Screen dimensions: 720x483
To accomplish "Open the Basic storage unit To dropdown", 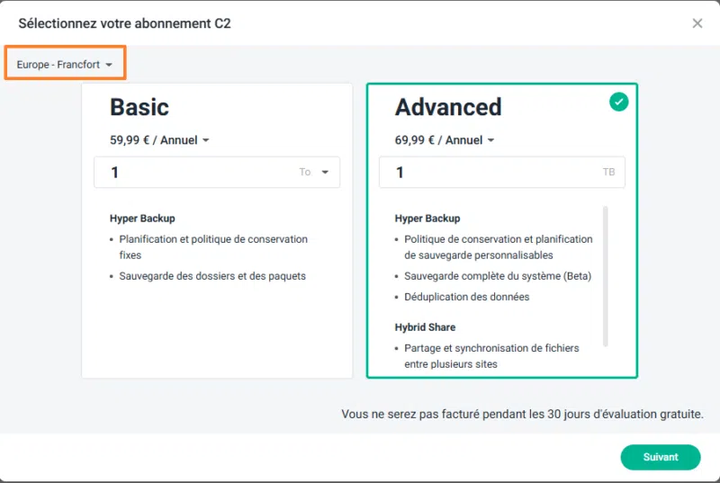I will coord(316,172).
